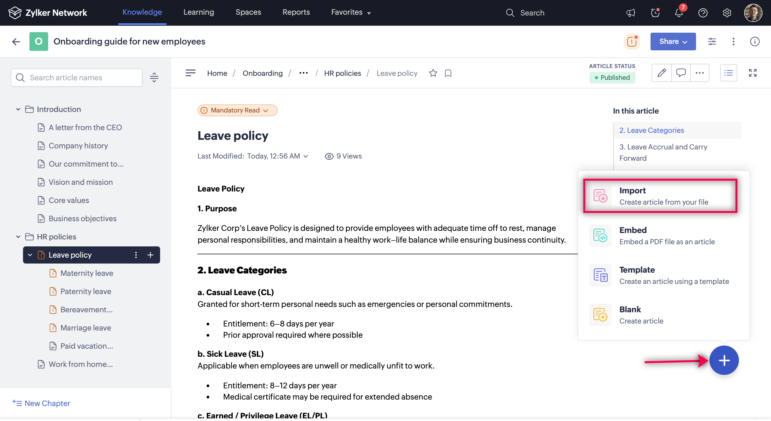
Task: Enter fullscreen using expand icon
Action: (753, 73)
